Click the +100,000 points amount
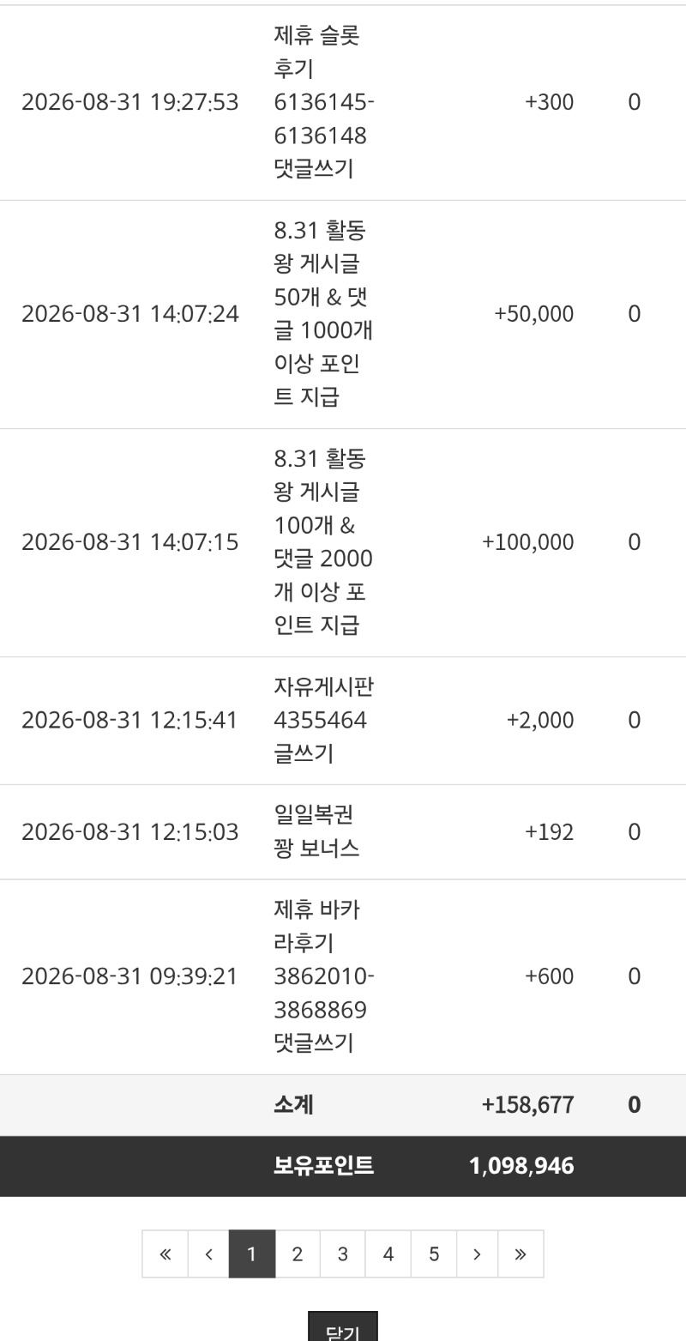686x1341 pixels. tap(528, 542)
